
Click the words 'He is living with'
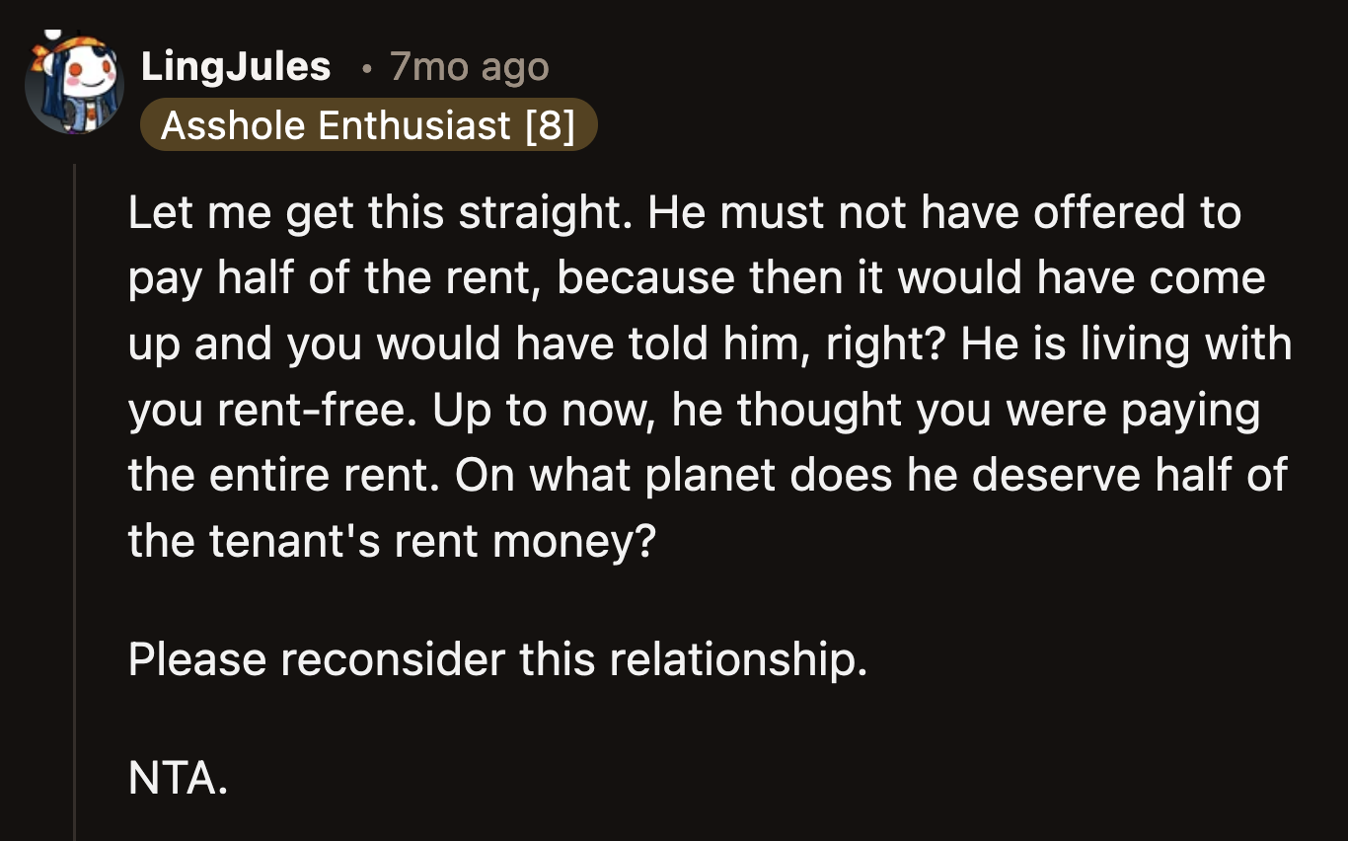(1125, 344)
